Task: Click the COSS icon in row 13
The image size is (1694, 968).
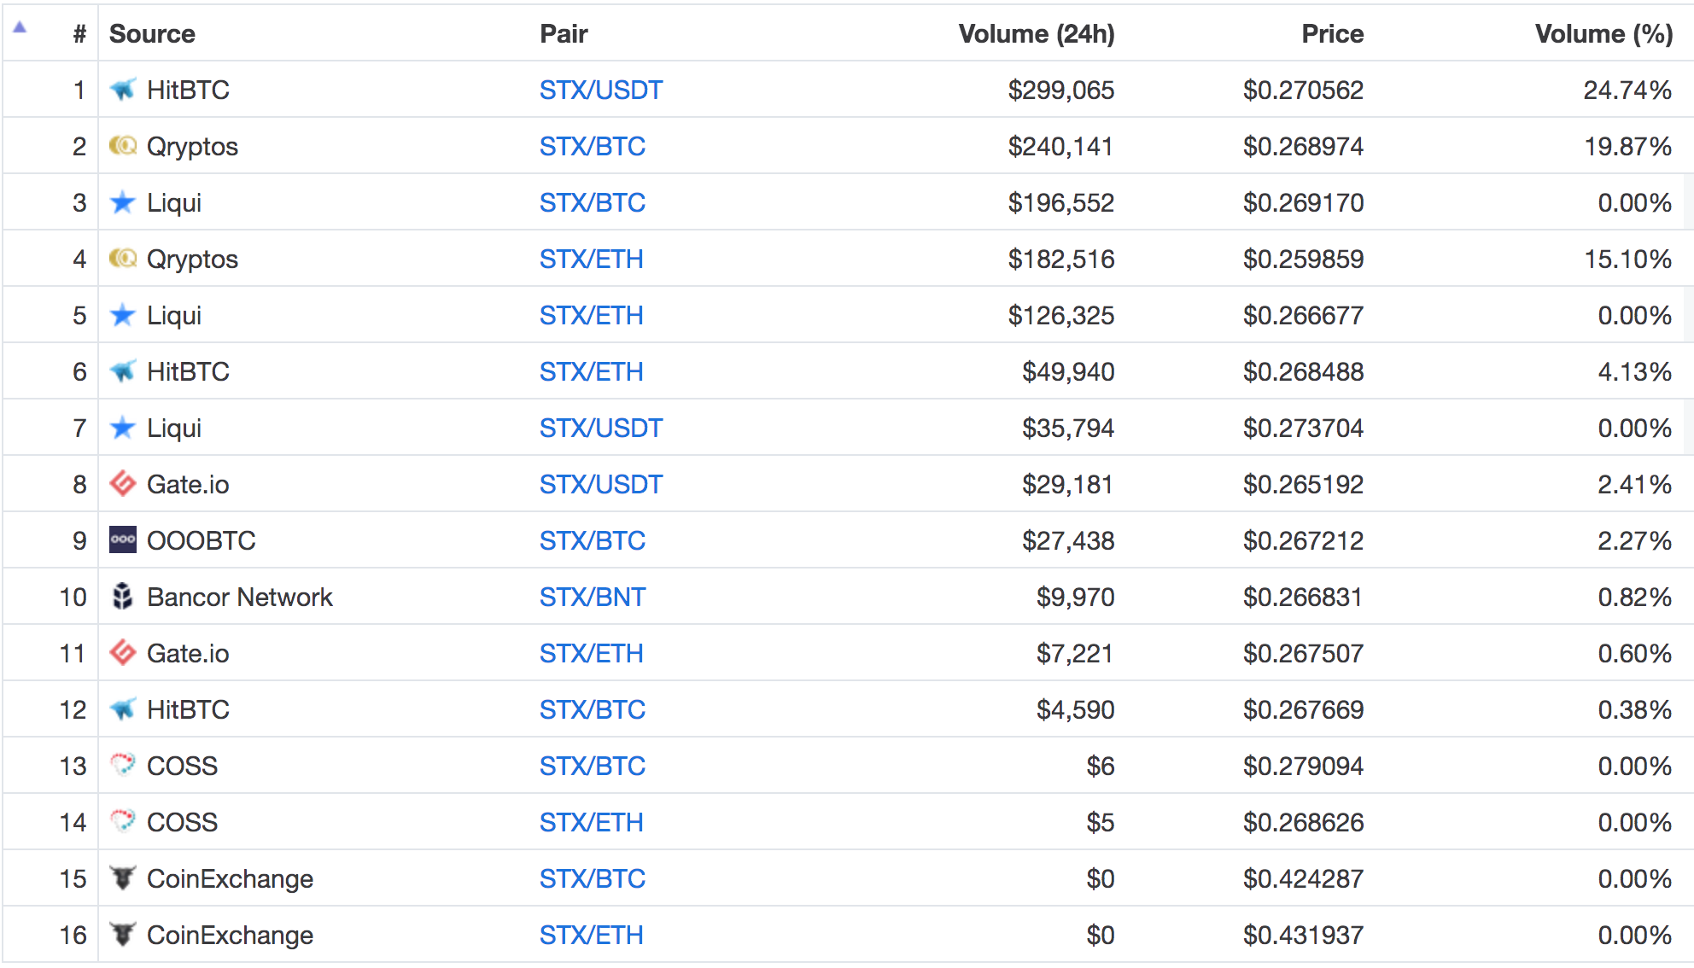Action: (123, 765)
